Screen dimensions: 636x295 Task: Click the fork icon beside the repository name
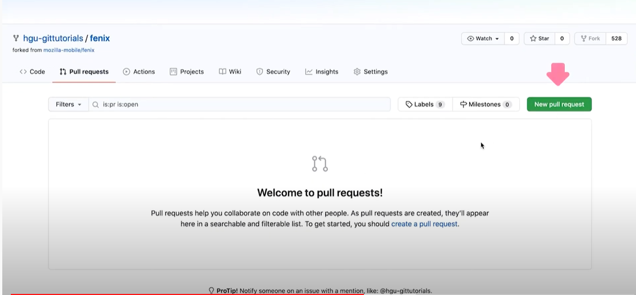point(16,39)
